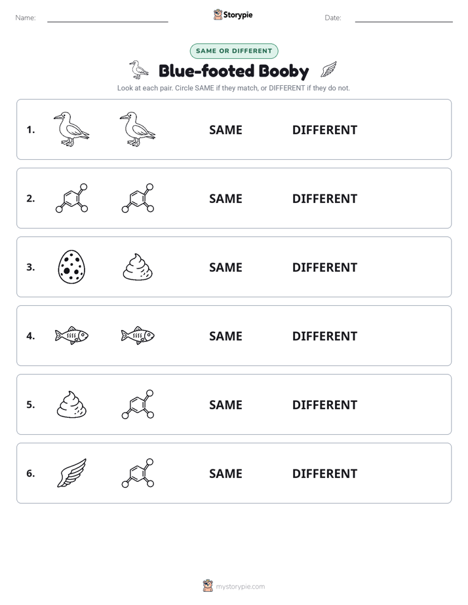Choose SAME for pair 1
Viewport: 468px width, 605px height.
pyautogui.click(x=225, y=130)
